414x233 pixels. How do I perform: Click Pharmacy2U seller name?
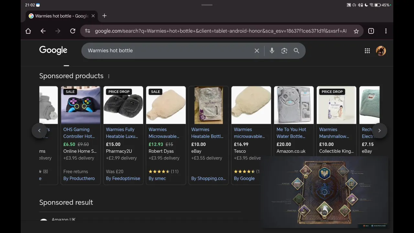point(119,151)
